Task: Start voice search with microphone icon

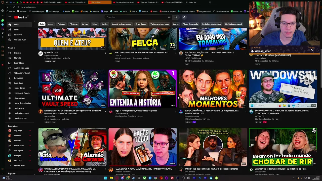Action: (x=184, y=17)
